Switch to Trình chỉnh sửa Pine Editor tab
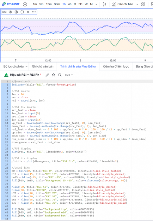Viewport: 153px width, 221px height. tap(78, 66)
